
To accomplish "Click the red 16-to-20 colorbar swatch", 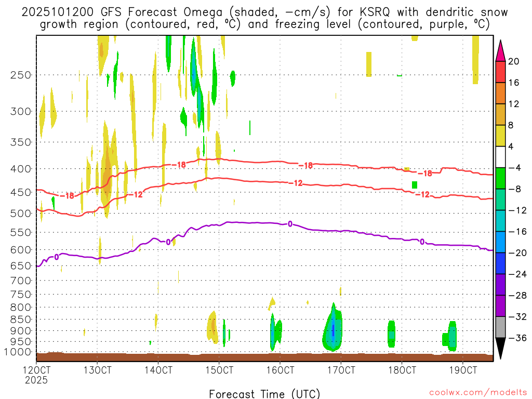I will (x=500, y=72).
